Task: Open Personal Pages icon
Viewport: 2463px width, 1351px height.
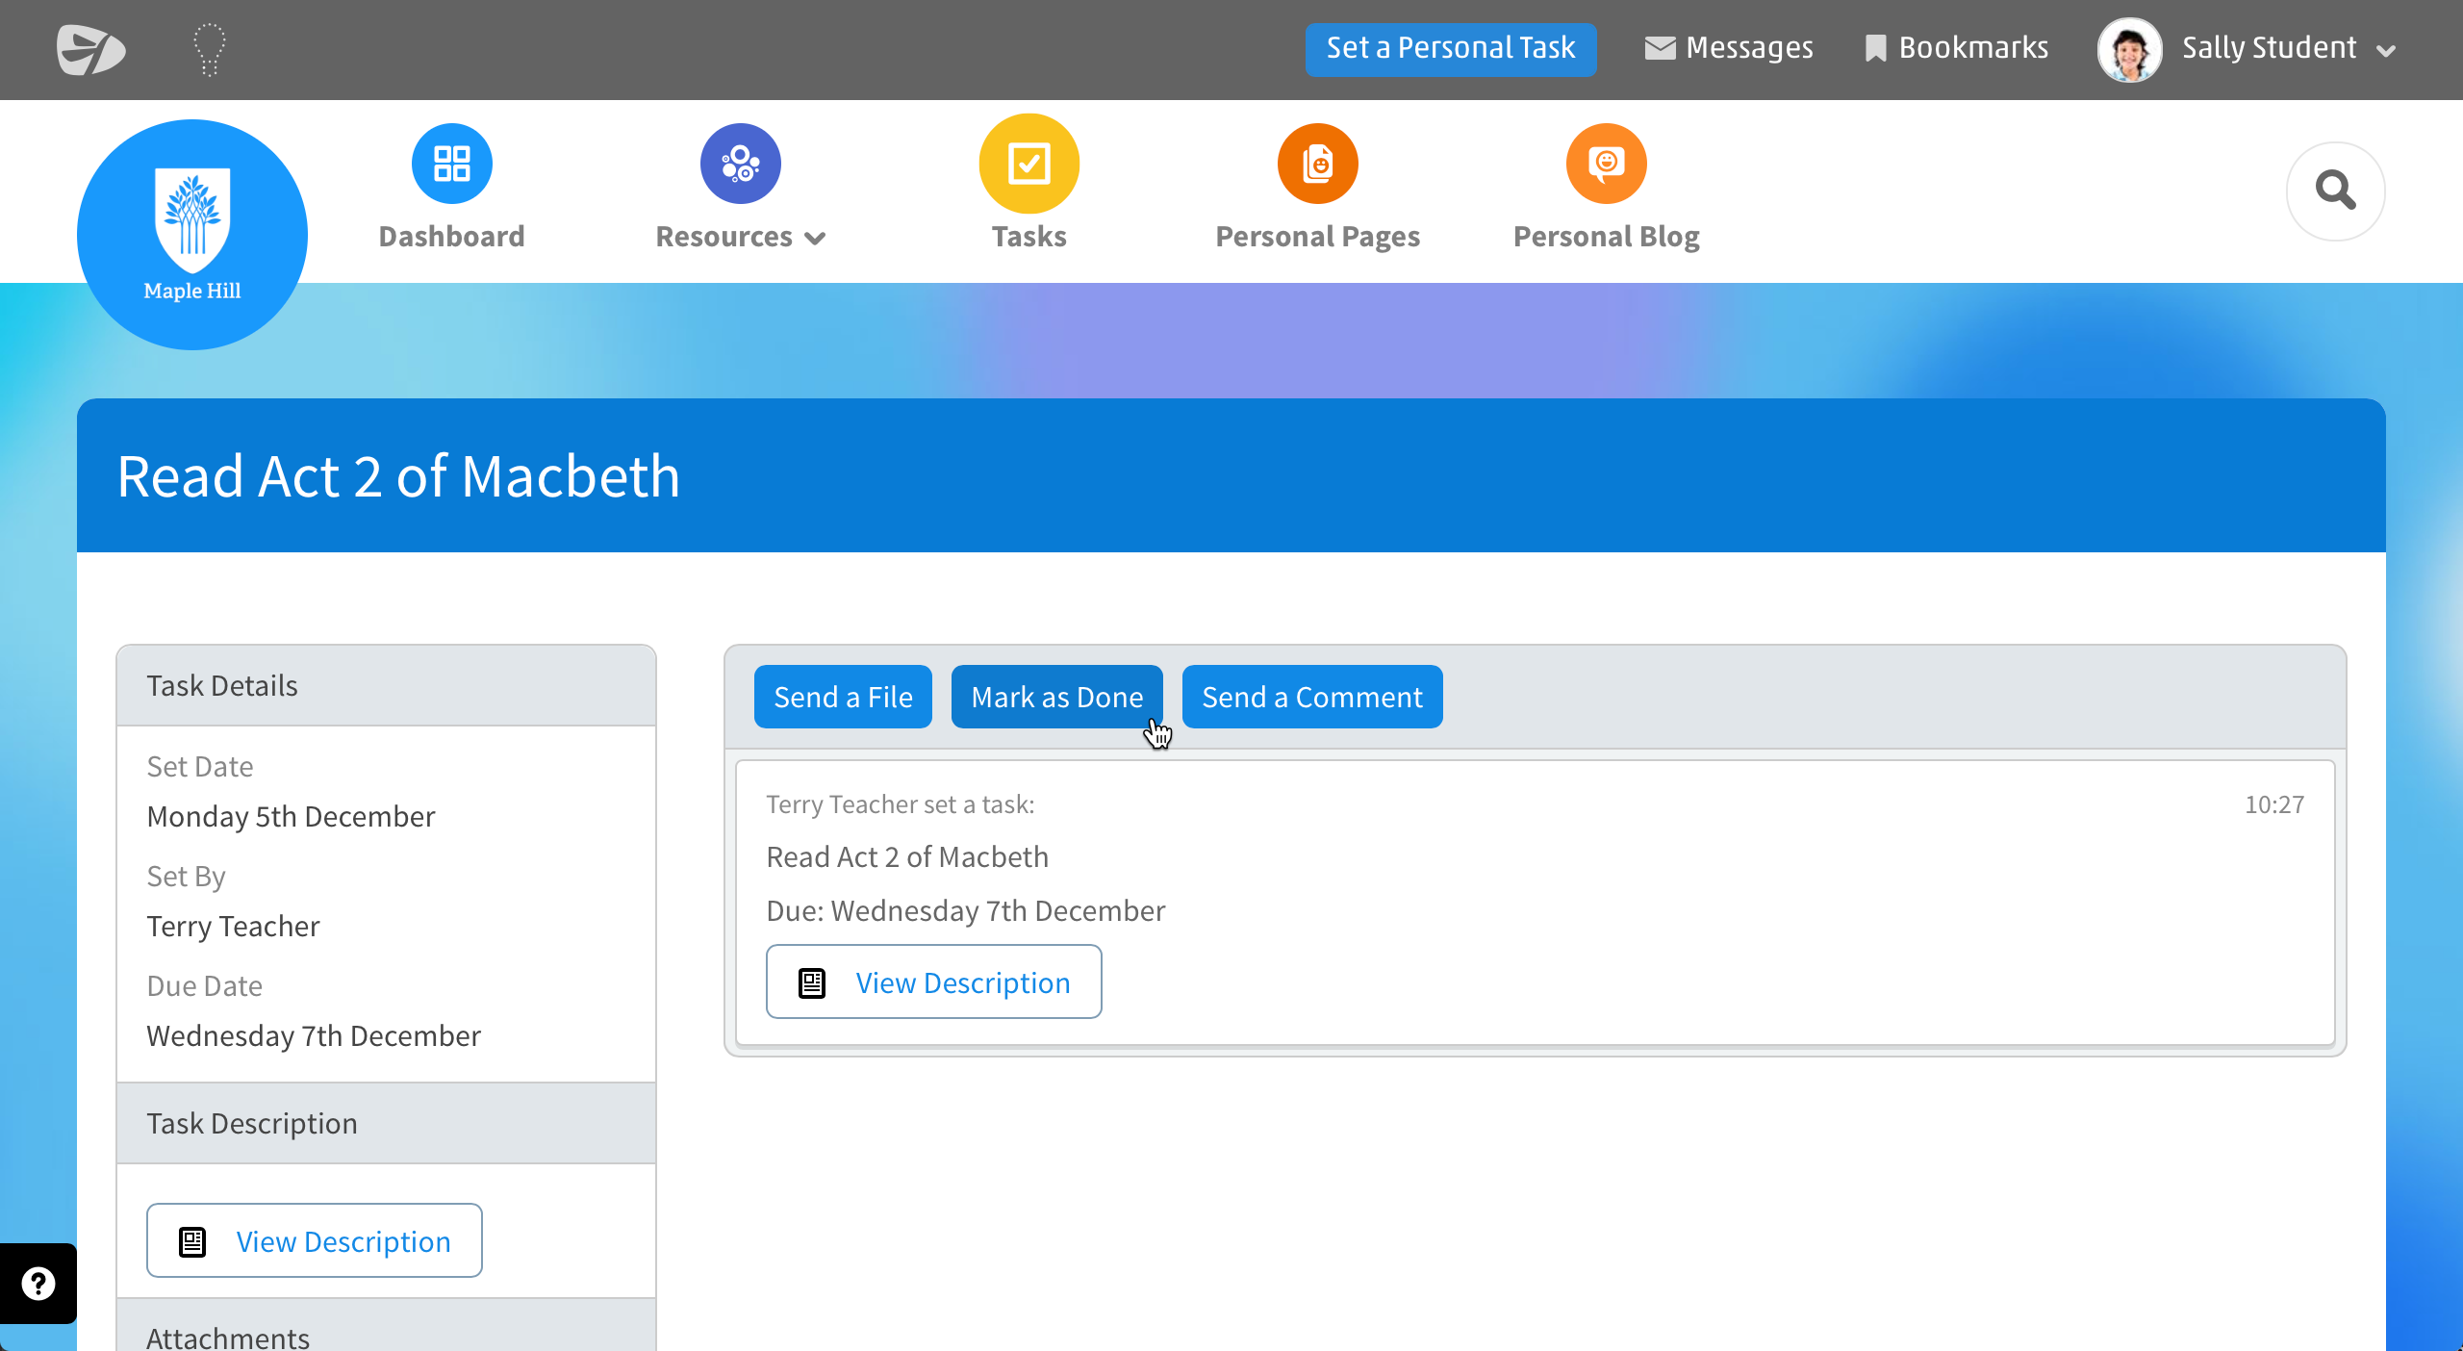Action: point(1317,164)
